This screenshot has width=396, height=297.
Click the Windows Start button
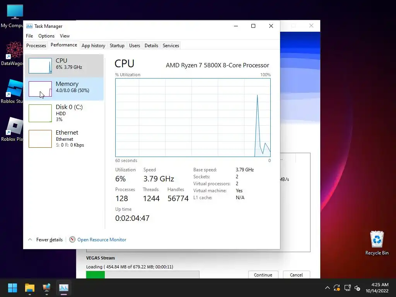[x=12, y=288]
